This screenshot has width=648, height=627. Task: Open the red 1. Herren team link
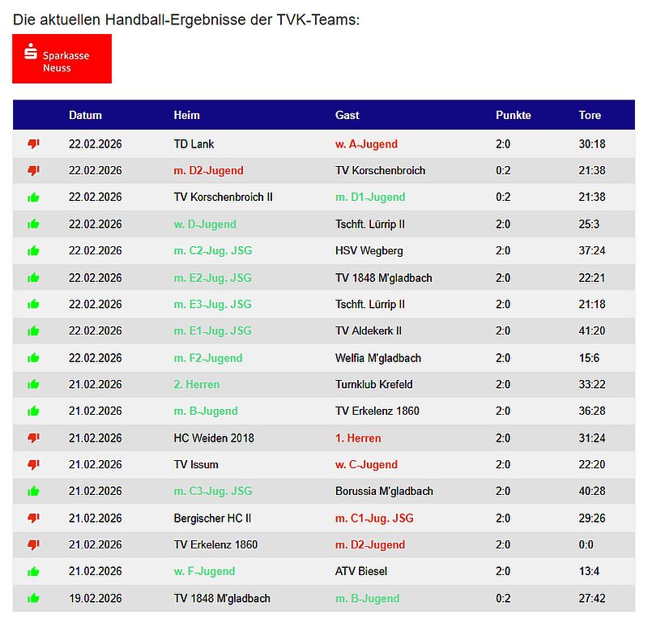(x=358, y=438)
